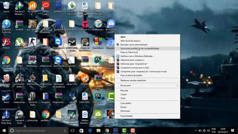Focus the taskbar search box
The width and height of the screenshot is (238, 134).
(x=38, y=131)
